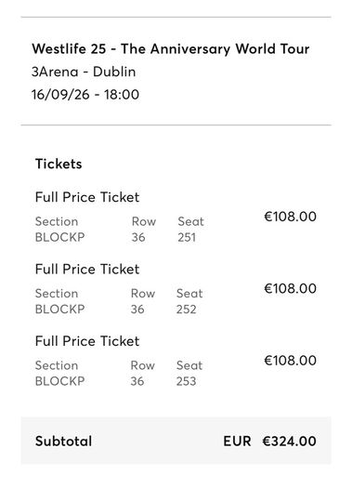Click seat number 252
This screenshot has width=352, height=488.
point(186,310)
